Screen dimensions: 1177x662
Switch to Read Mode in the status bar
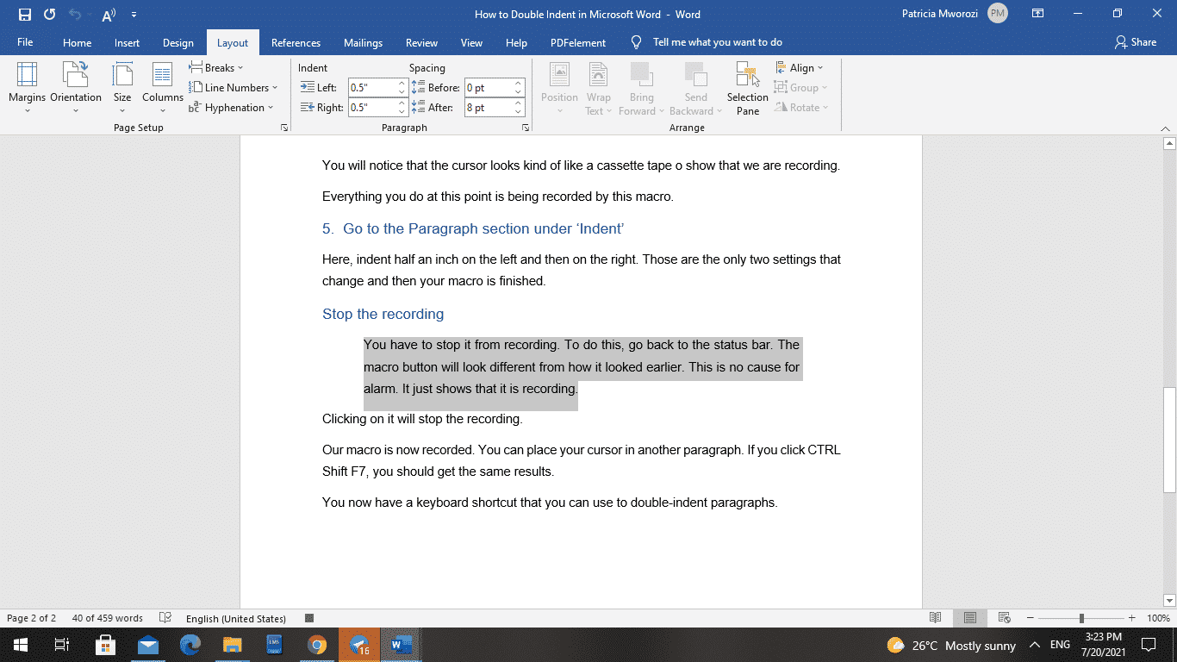[x=935, y=618]
